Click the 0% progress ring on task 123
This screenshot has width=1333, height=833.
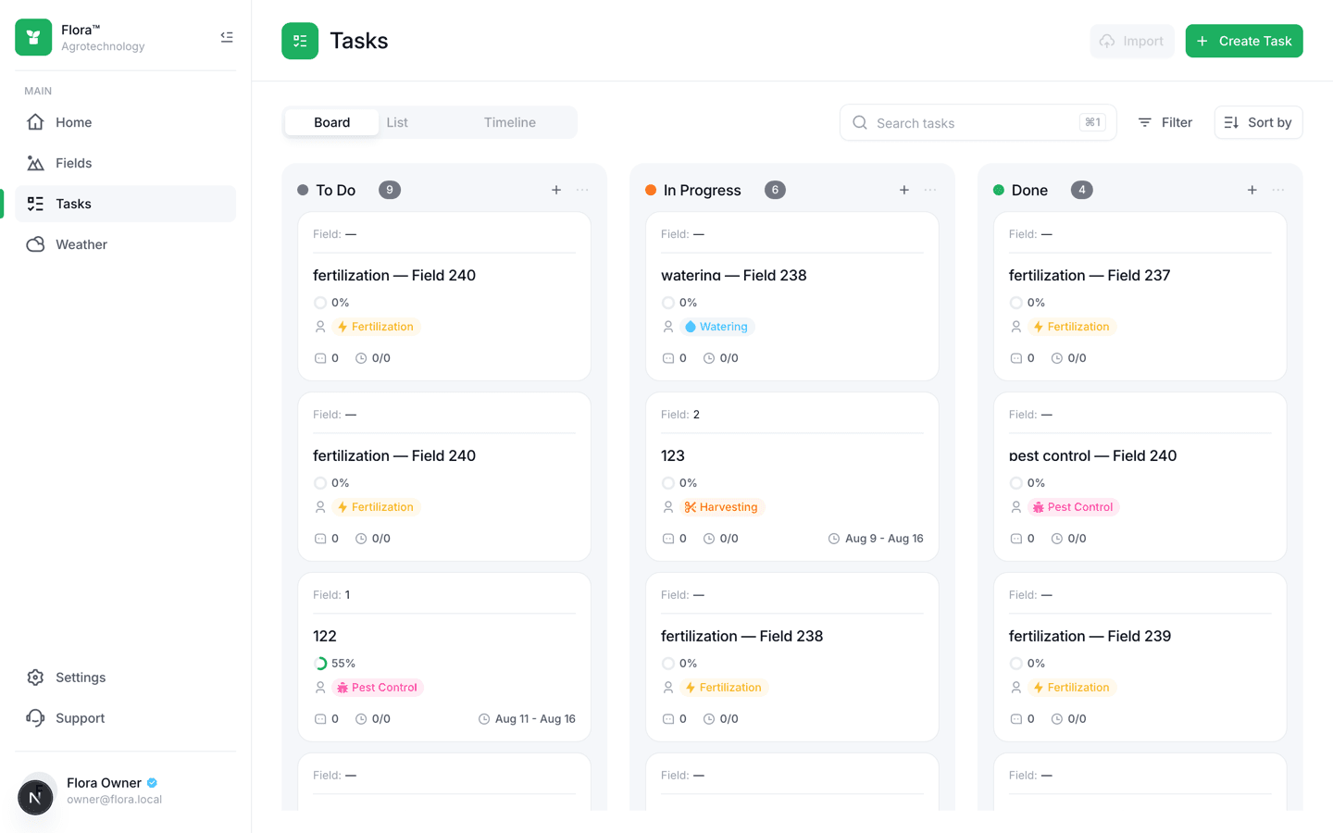click(668, 483)
